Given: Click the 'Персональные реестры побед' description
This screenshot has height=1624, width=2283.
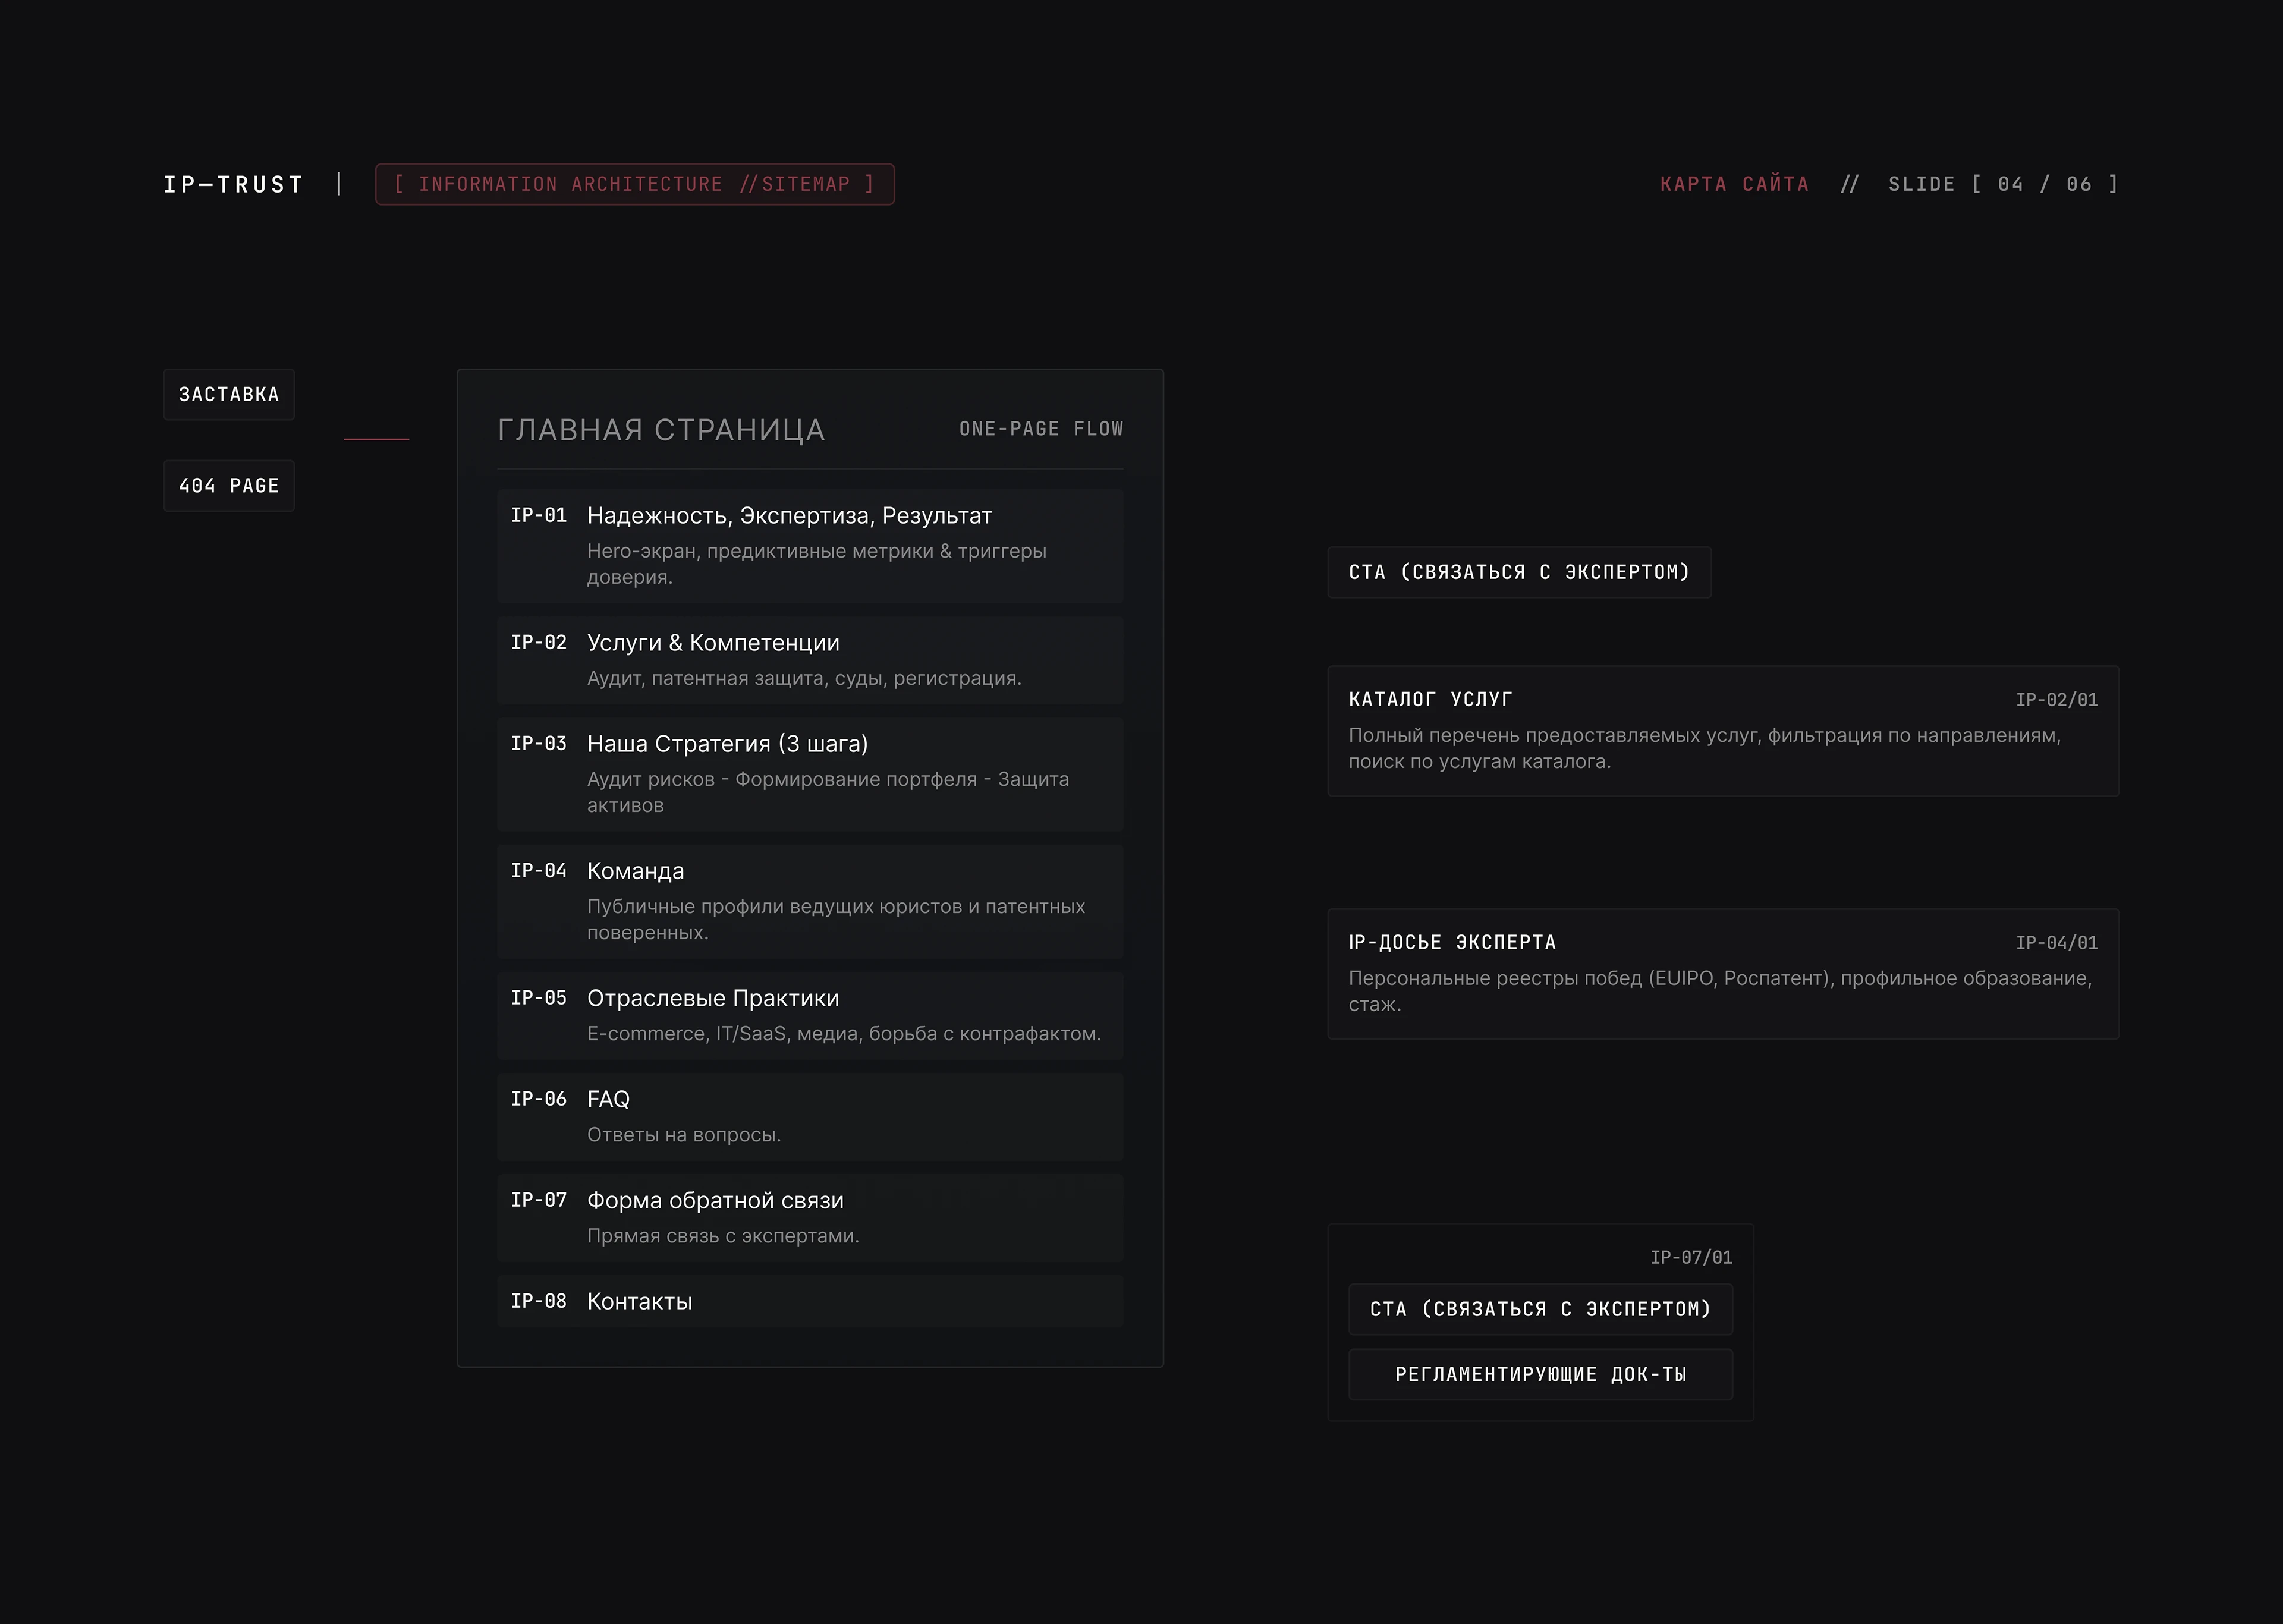Looking at the screenshot, I should click(1720, 991).
